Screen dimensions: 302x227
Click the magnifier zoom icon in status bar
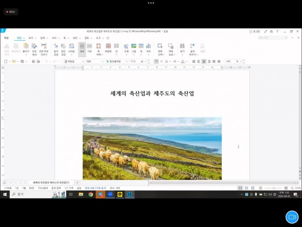[292, 188]
